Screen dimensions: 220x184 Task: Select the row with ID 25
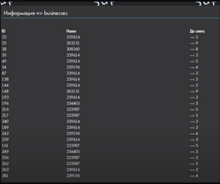(110, 43)
